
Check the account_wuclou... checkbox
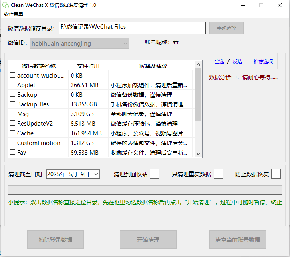(12, 75)
